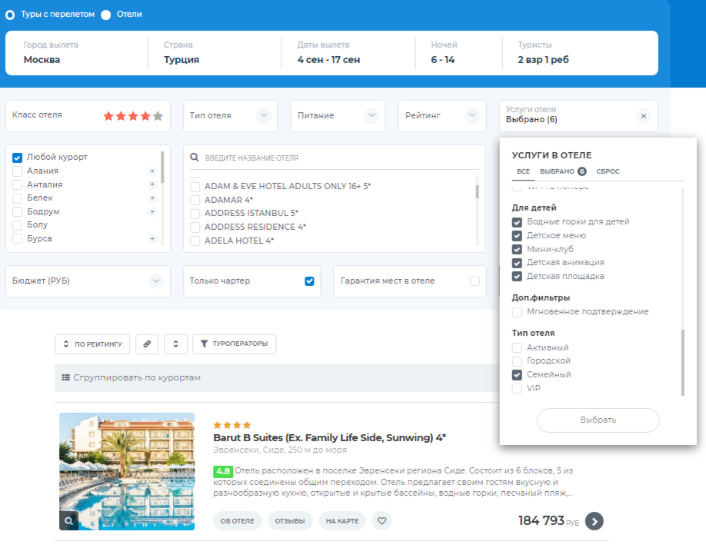
Task: Open the ТУРОПЕРАТОРЫ filter button
Action: tap(234, 344)
